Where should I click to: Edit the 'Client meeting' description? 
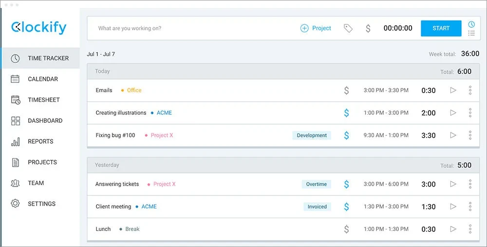pyautogui.click(x=113, y=207)
